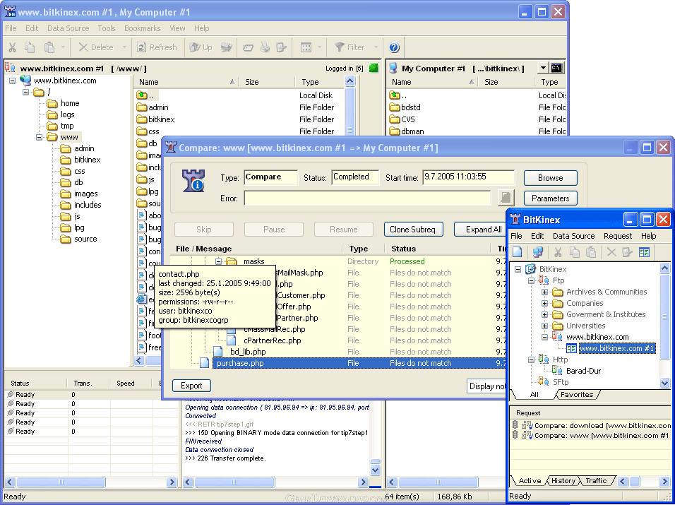675x505 pixels.
Task: Switch to the History tab
Action: [x=563, y=481]
